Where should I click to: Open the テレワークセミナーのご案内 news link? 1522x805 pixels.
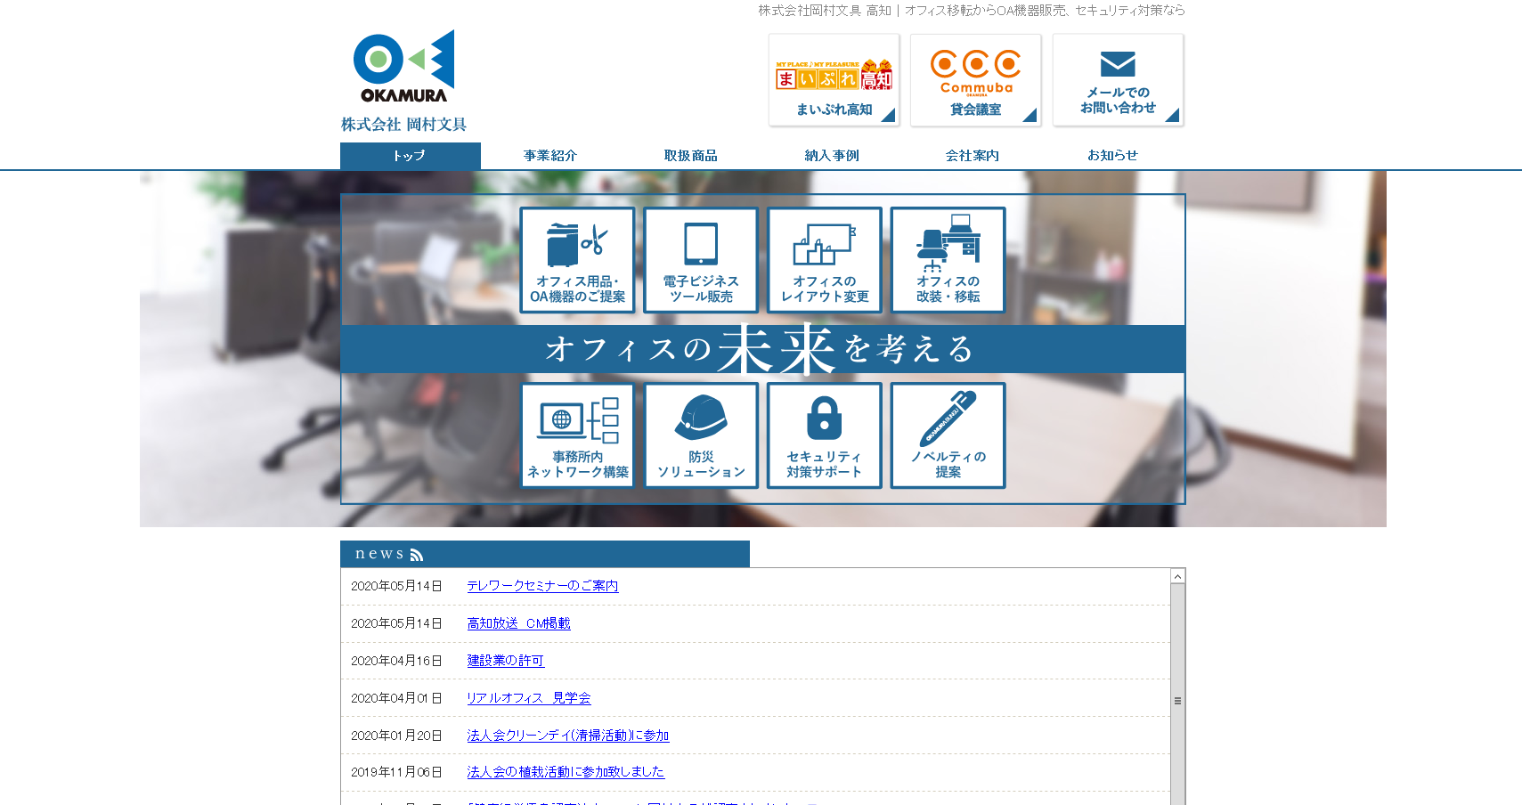[542, 586]
